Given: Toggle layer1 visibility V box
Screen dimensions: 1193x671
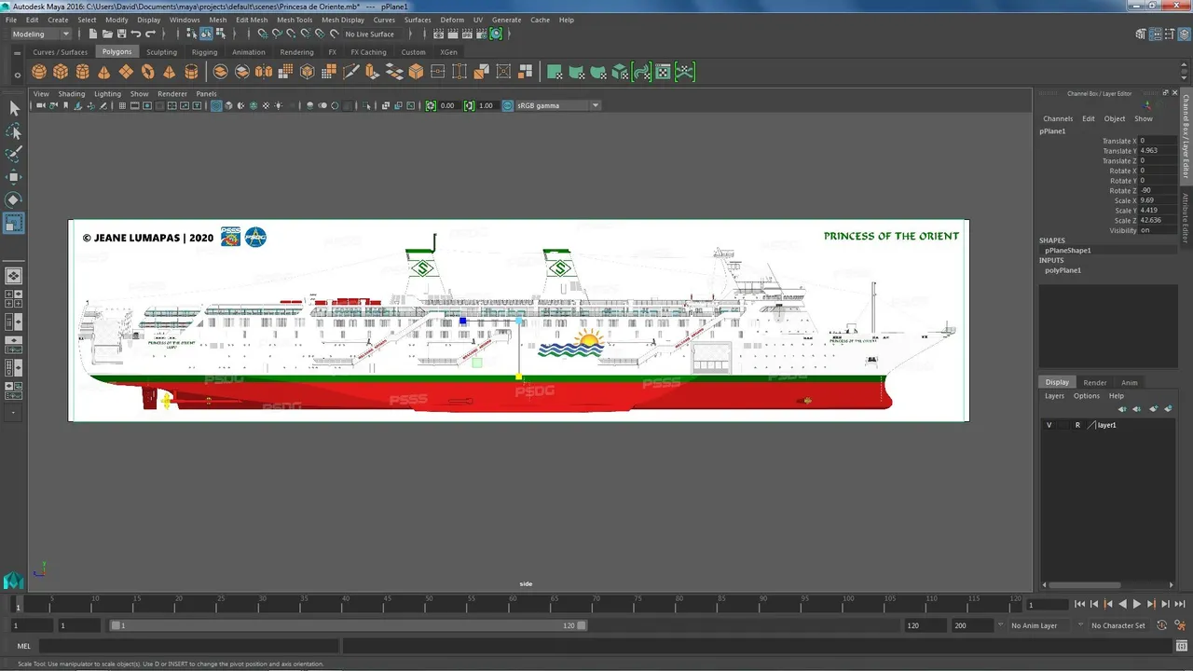Looking at the screenshot, I should click(1049, 425).
